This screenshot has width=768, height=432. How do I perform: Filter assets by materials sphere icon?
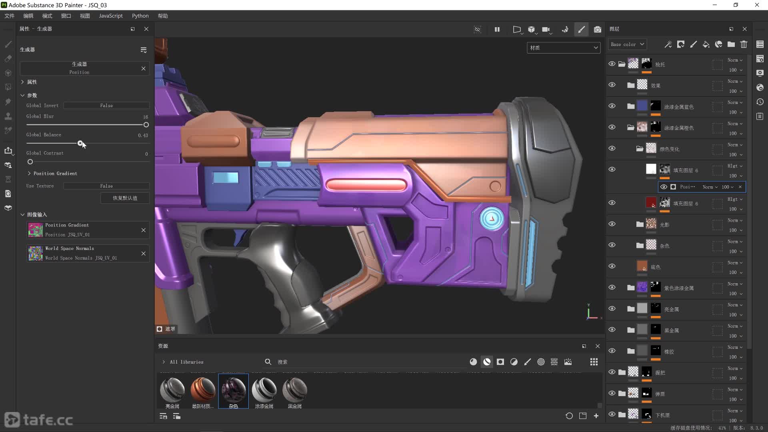click(473, 362)
